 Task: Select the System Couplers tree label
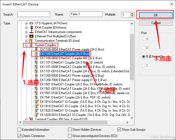pyautogui.click(x=46, y=45)
